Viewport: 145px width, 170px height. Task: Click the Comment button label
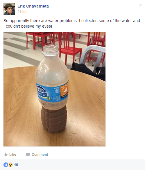point(40,155)
